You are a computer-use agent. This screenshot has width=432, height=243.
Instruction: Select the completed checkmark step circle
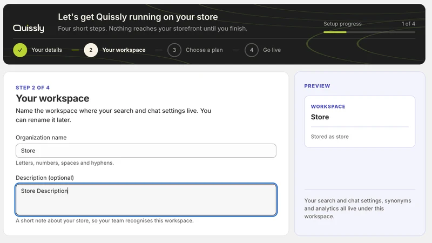[x=20, y=50]
